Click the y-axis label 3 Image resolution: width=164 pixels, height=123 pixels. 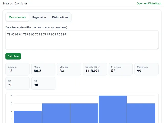12,103
